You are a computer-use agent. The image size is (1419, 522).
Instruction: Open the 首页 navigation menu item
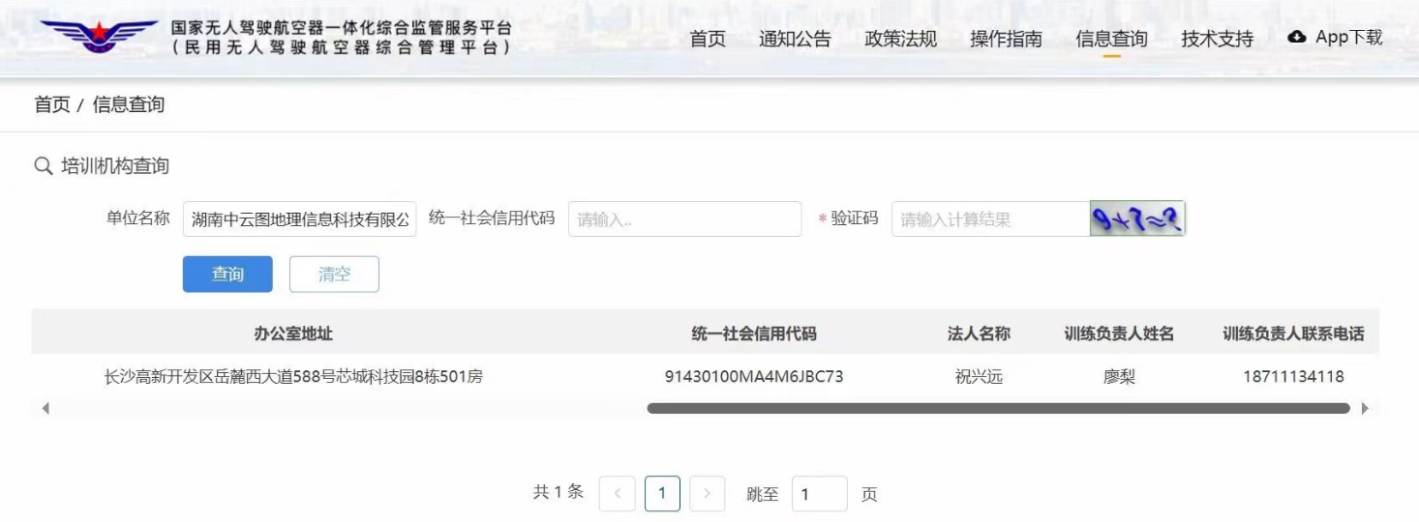pyautogui.click(x=707, y=39)
